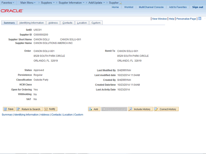The width and height of the screenshot is (206, 154).
Task: Click the Help link
Action: 172,19
